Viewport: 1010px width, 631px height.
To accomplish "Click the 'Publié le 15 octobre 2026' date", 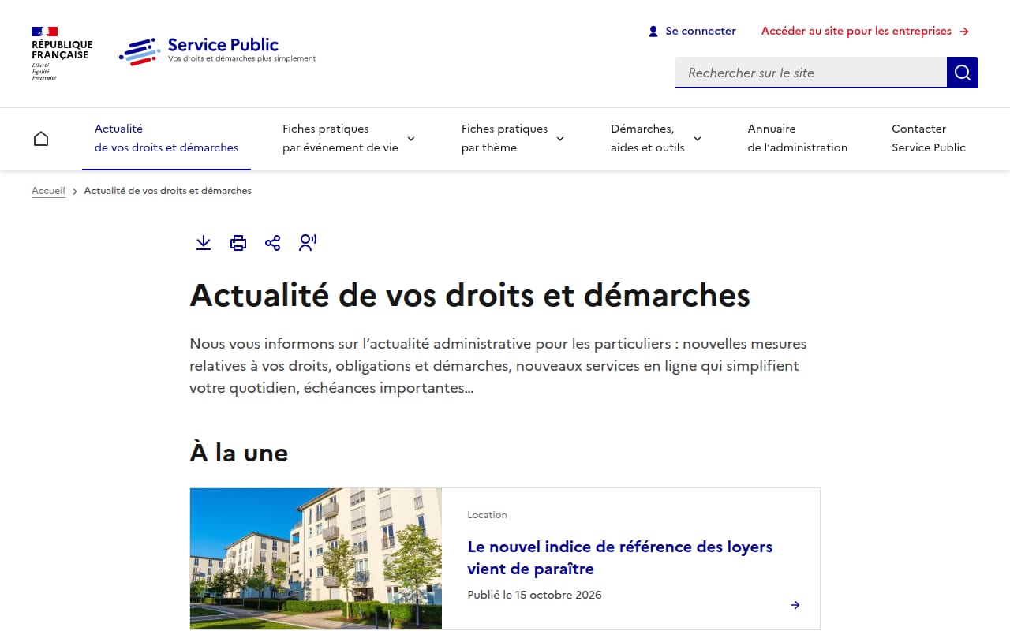I will click(x=534, y=595).
